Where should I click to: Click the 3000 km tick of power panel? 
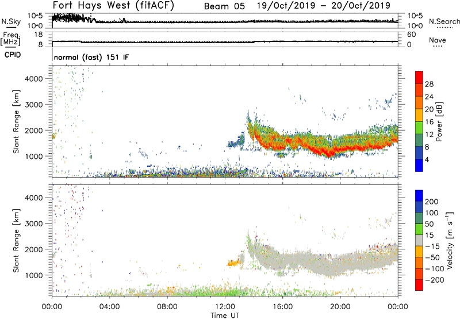tap(34, 105)
